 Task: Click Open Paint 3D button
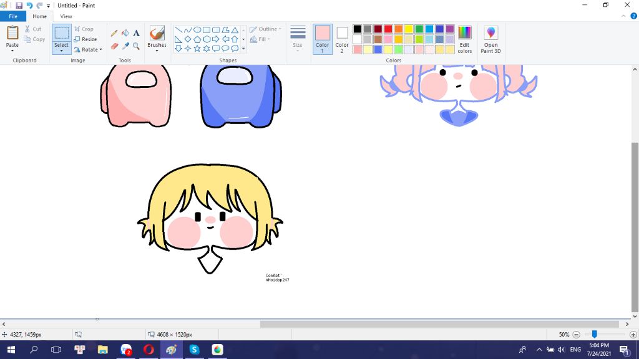click(490, 39)
